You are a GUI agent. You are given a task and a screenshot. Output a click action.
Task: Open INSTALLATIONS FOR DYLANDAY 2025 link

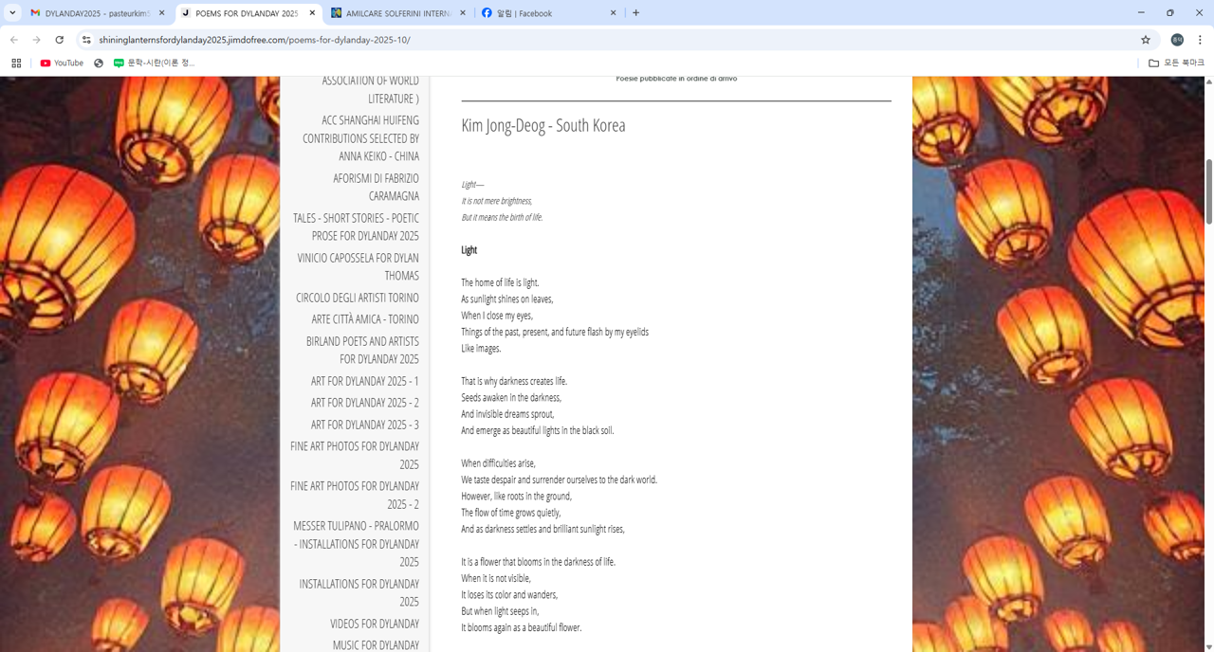(x=359, y=592)
